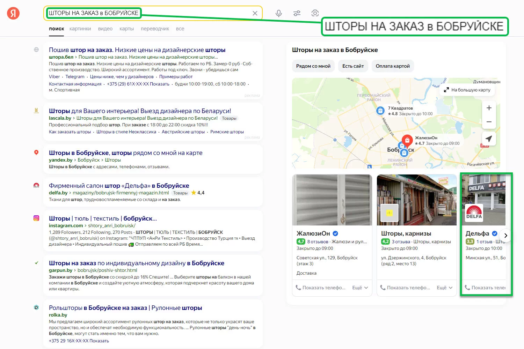Toggle the 'Есть сайт' filter chip
The width and height of the screenshot is (524, 349).
pos(353,66)
